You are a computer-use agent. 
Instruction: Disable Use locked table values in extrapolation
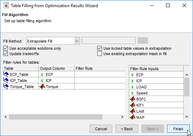[x=99, y=48]
